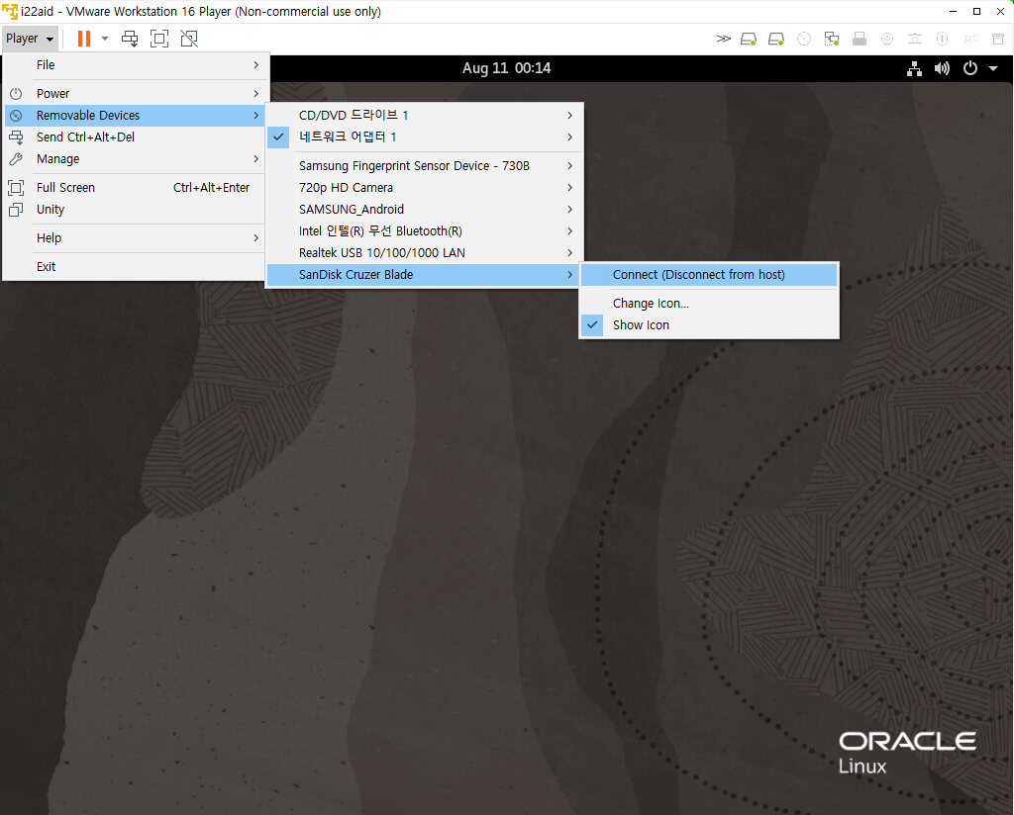This screenshot has height=815, width=1014.
Task: Open Samsung Fingerprint Sensor Device - 730B submenu
Action: (x=424, y=166)
